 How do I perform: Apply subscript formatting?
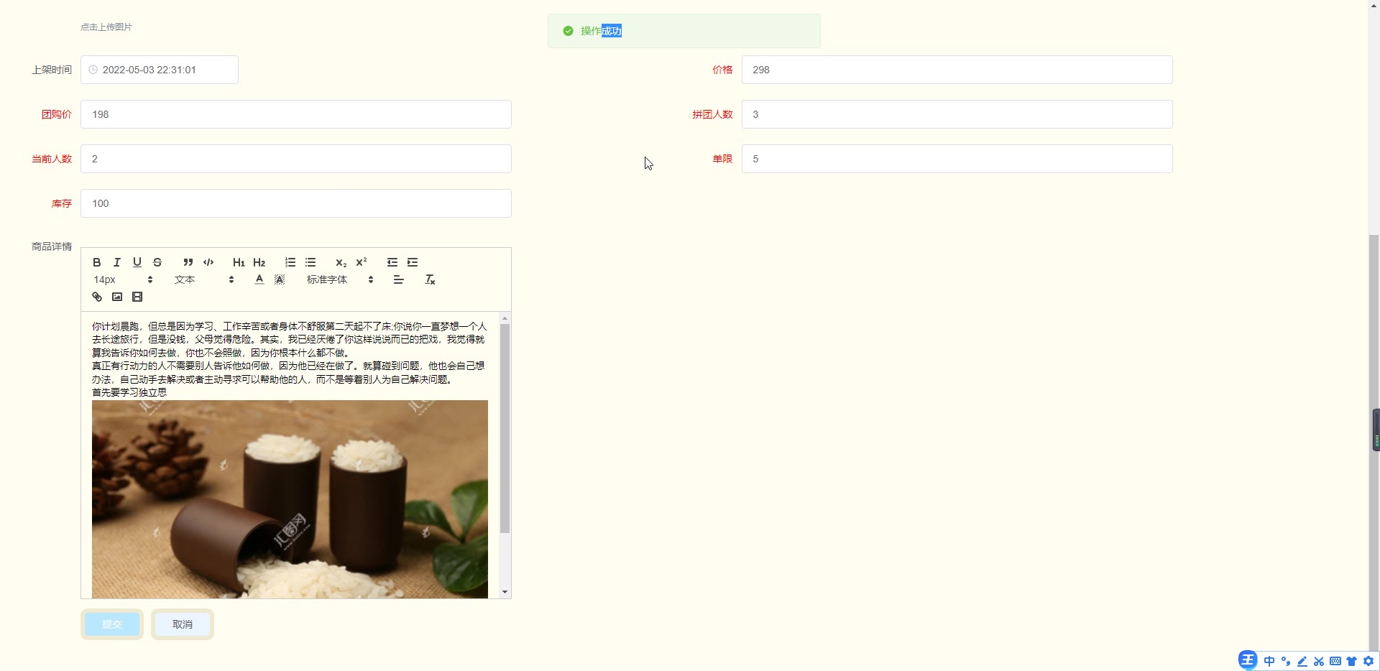(341, 262)
